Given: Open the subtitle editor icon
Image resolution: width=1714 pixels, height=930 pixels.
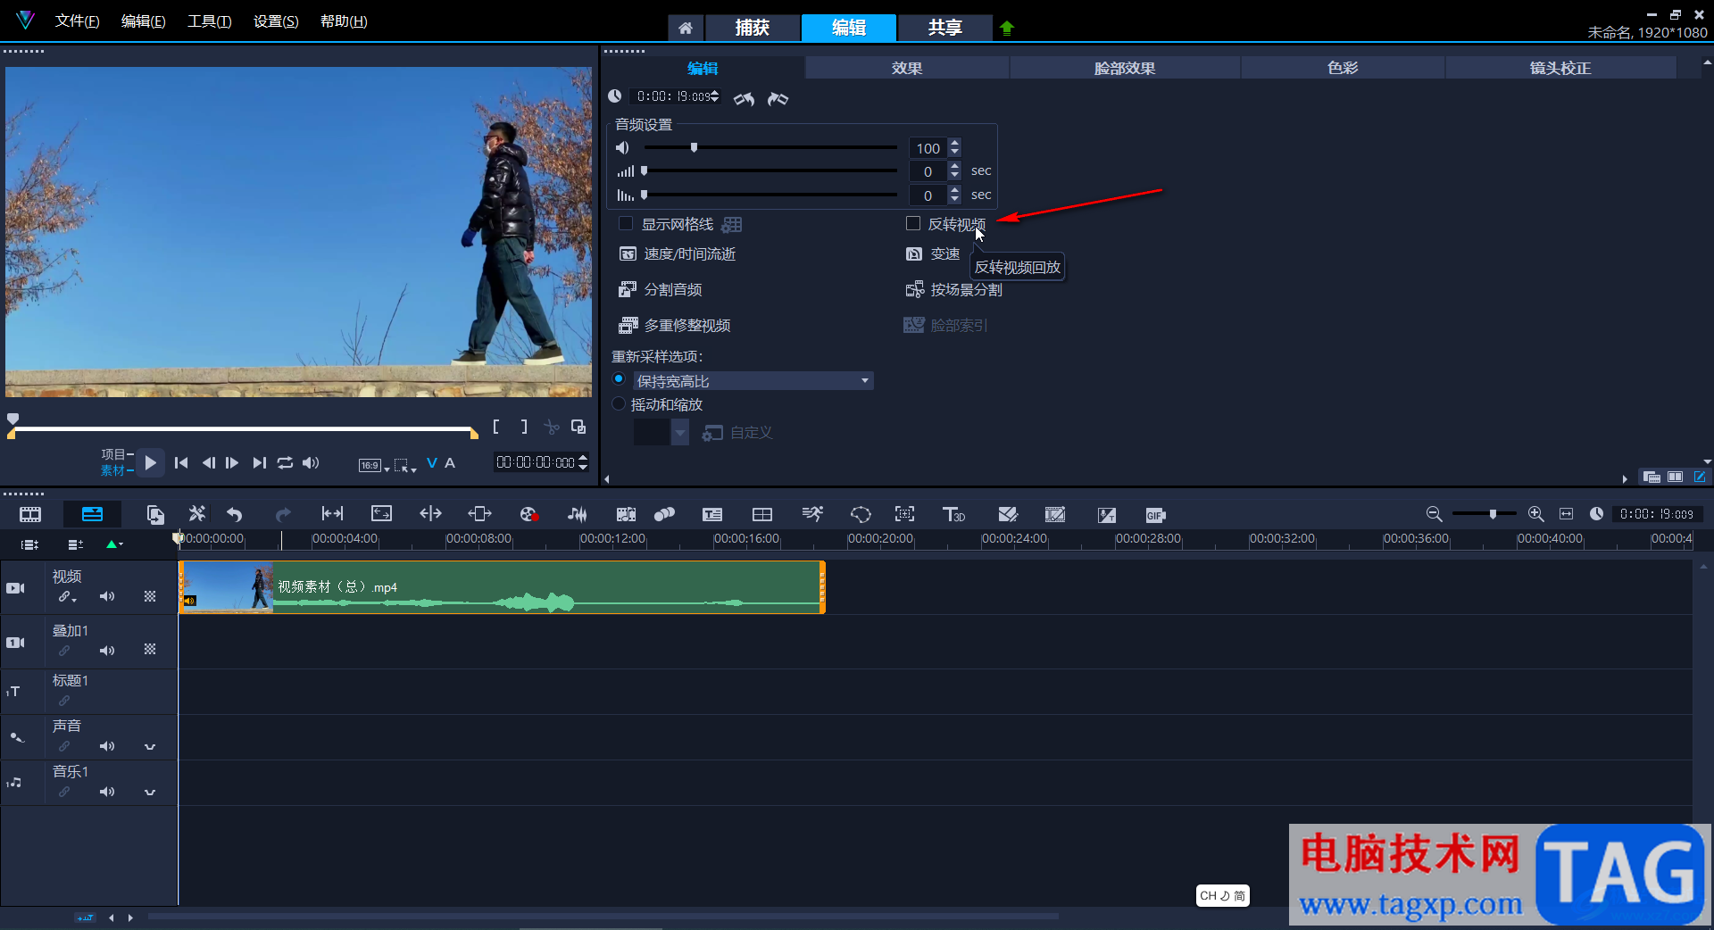Looking at the screenshot, I should [x=712, y=514].
